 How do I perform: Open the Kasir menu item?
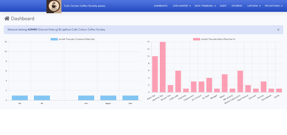223,6
